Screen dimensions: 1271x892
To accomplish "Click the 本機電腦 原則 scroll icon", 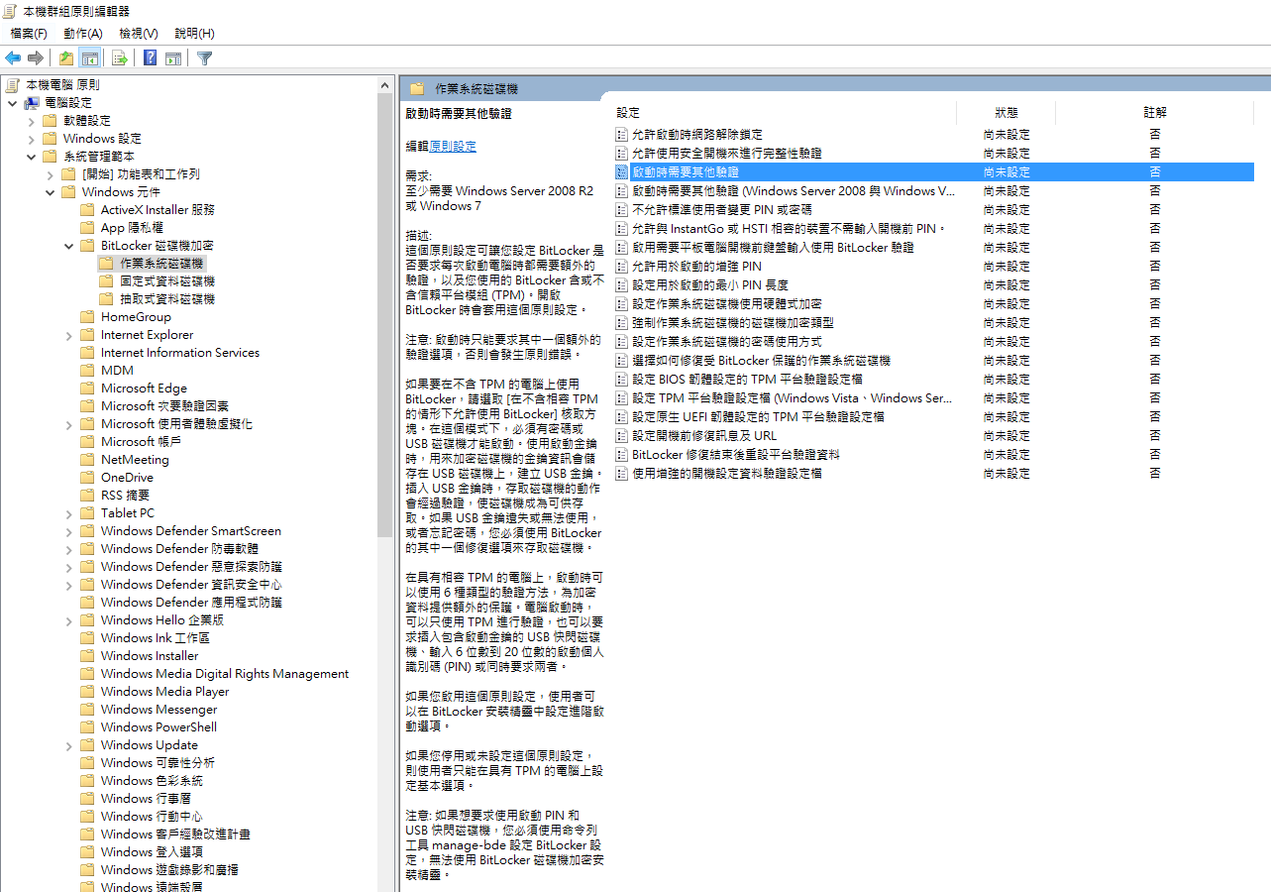I will point(13,85).
